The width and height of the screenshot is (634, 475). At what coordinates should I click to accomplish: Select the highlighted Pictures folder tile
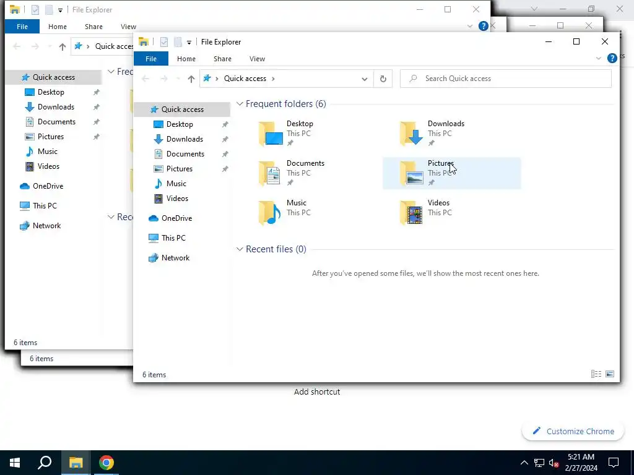pos(451,173)
